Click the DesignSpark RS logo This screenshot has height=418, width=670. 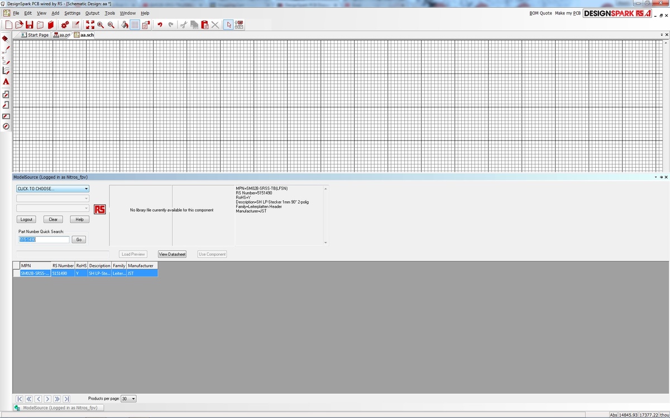click(x=618, y=13)
